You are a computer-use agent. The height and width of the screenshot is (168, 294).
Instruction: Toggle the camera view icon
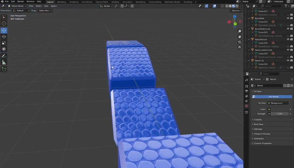click(239, 42)
